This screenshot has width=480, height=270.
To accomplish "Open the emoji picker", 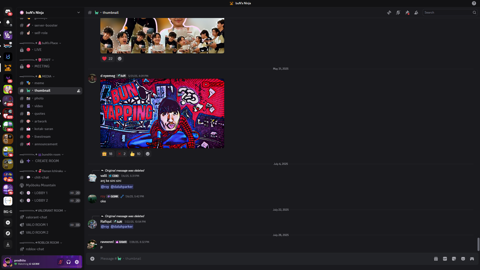I will click(x=463, y=259).
